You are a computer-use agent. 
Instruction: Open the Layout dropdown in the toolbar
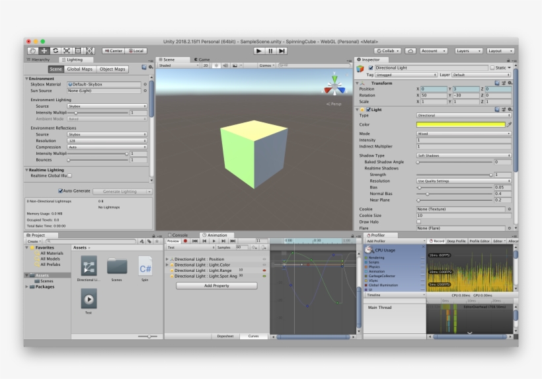(x=499, y=51)
